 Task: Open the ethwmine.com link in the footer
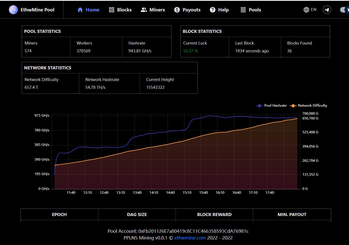(x=190, y=238)
